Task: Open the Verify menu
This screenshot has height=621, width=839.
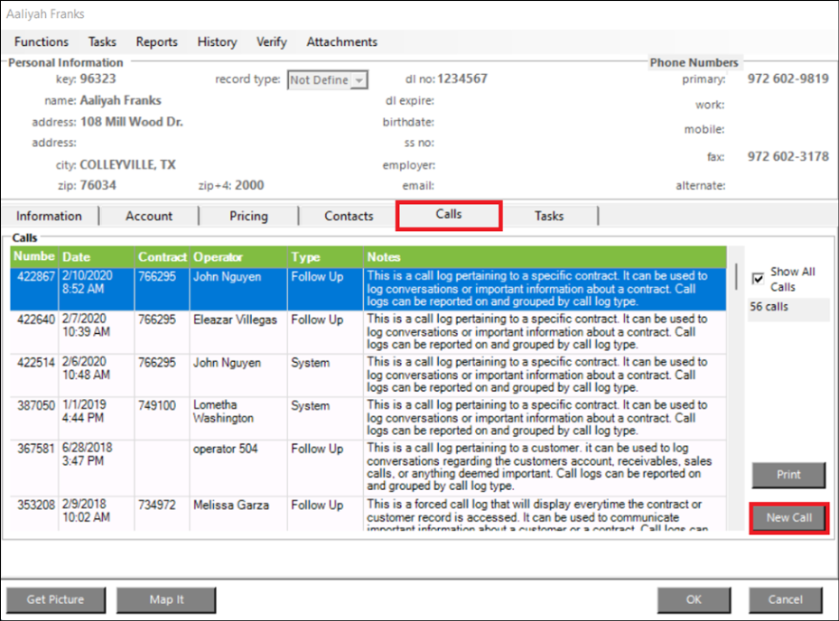Action: pyautogui.click(x=272, y=42)
